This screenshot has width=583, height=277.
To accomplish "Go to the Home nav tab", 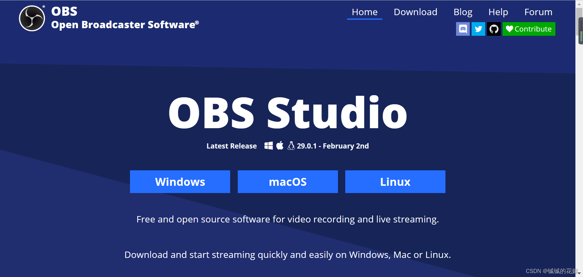I will 365,12.
